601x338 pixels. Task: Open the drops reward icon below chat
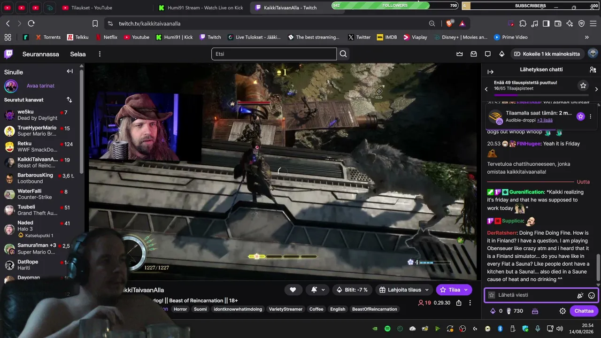(x=535, y=311)
